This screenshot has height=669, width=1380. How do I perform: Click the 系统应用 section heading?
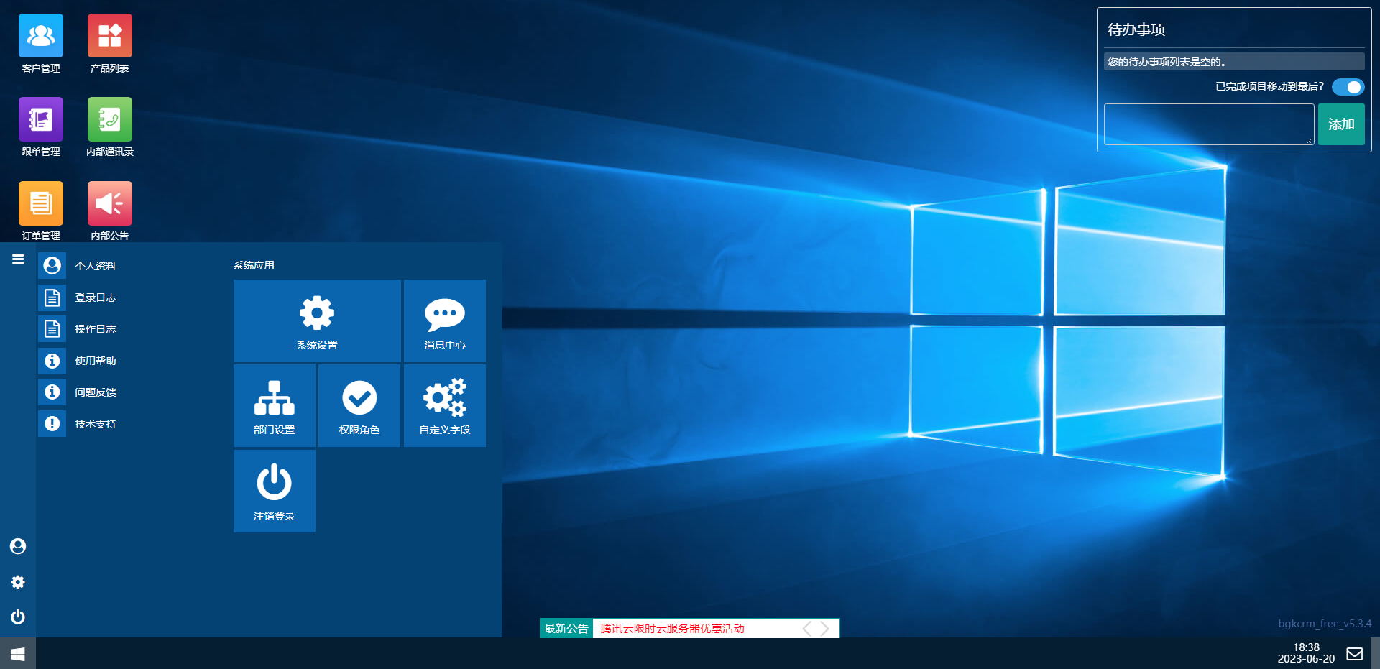[254, 265]
